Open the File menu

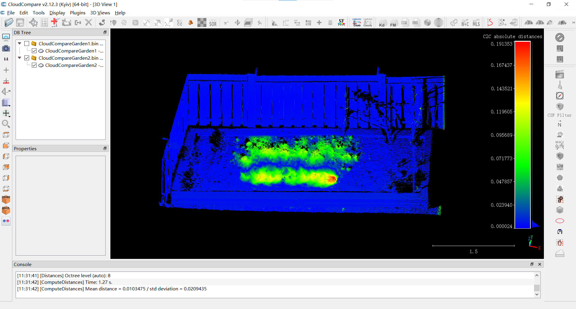pos(11,13)
